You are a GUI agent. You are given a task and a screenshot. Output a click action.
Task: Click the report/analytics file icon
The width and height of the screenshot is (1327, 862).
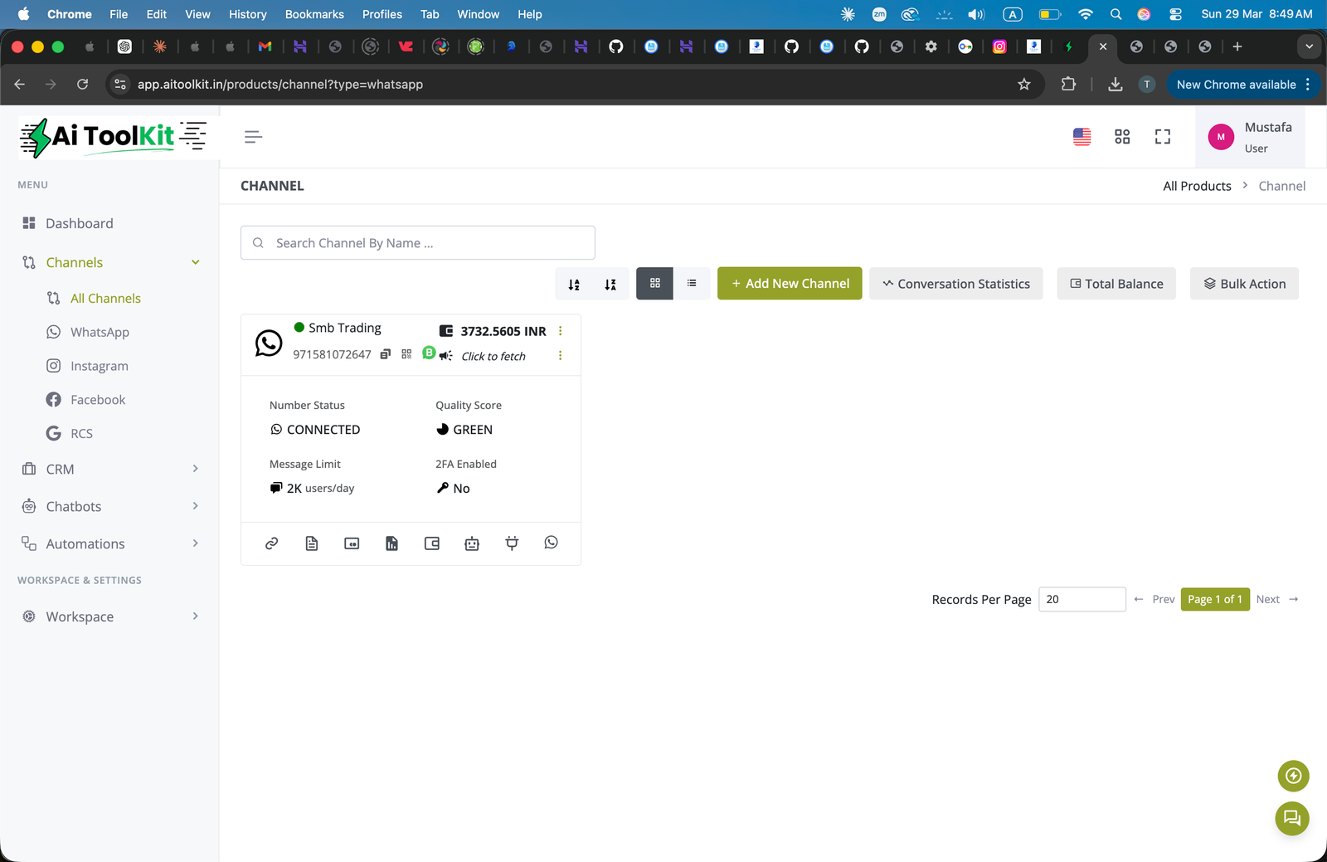391,543
